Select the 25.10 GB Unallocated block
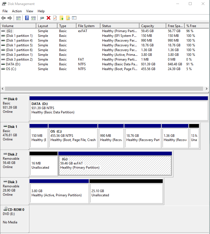This screenshot has width=210, height=234. click(126, 192)
